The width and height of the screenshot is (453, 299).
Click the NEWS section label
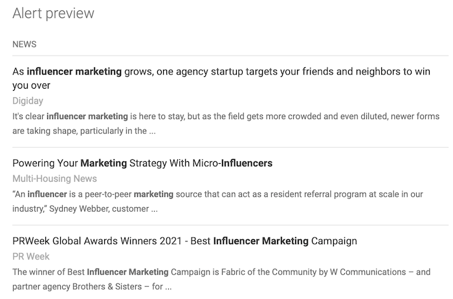point(25,44)
